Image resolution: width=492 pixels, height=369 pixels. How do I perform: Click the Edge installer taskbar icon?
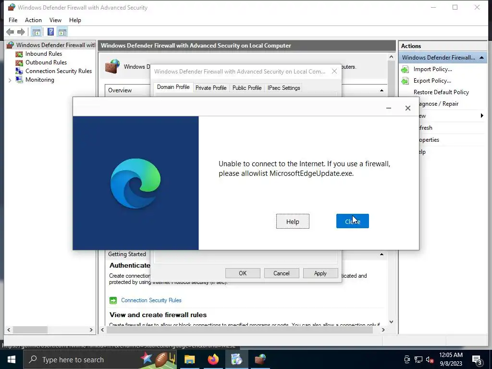coord(236,359)
